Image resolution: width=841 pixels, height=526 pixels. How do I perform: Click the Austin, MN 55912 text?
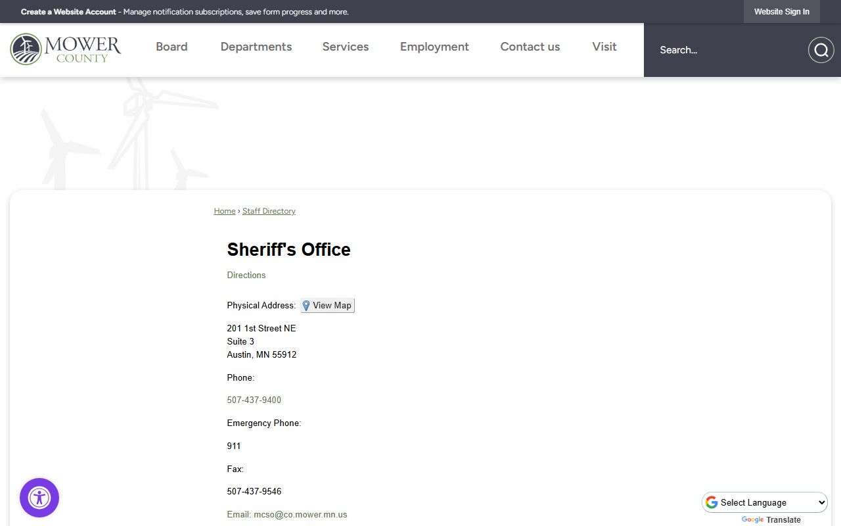click(261, 354)
